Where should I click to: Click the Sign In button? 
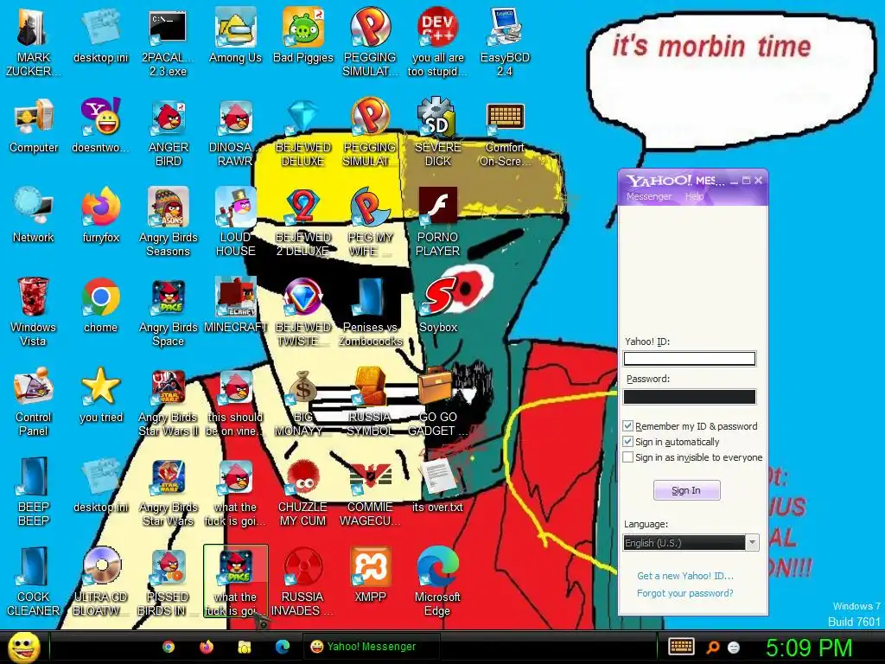pyautogui.click(x=686, y=490)
